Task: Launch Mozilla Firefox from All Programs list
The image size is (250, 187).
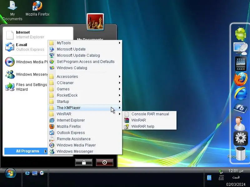Action: tap(85, 127)
